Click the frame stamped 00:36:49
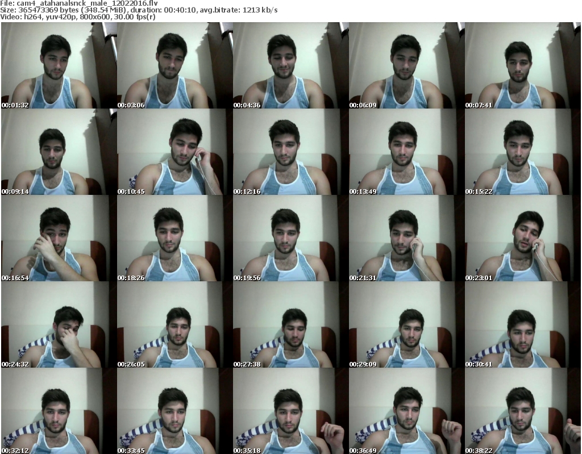The width and height of the screenshot is (582, 454). (x=407, y=411)
